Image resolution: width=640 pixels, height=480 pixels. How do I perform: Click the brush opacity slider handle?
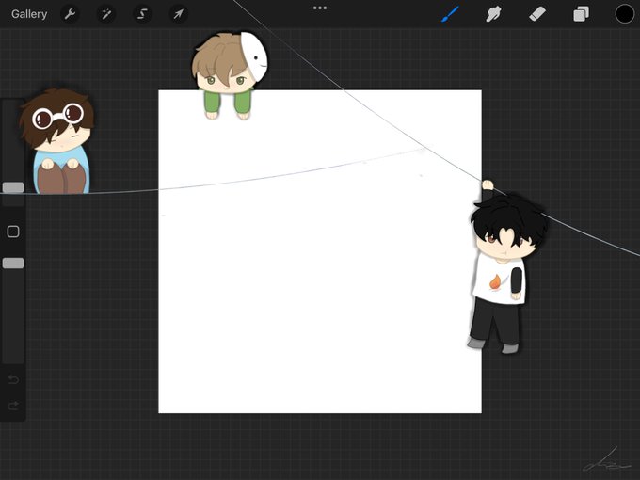pyautogui.click(x=13, y=264)
